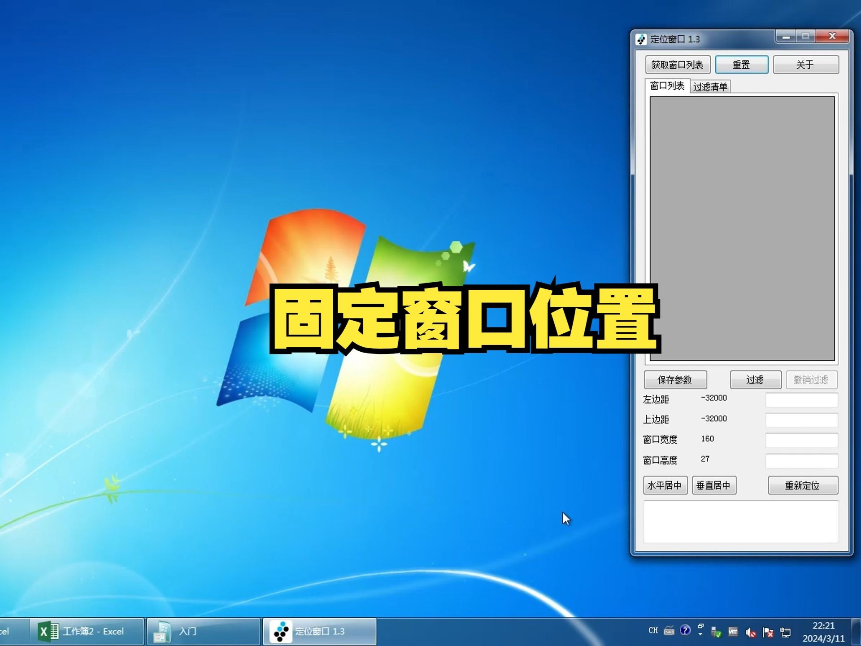This screenshot has height=646, width=861.
Task: Click the CH language indicator
Action: coord(653,631)
